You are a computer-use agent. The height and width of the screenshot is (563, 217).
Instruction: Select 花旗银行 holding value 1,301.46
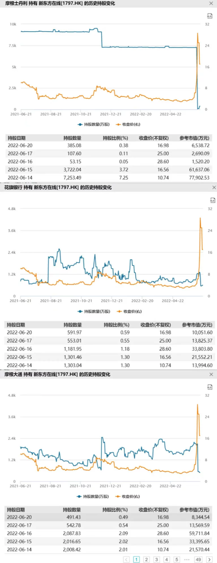[x=73, y=357]
